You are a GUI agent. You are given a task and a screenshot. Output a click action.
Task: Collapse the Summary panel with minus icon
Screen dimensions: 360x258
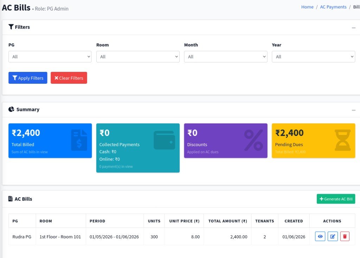pos(354,110)
